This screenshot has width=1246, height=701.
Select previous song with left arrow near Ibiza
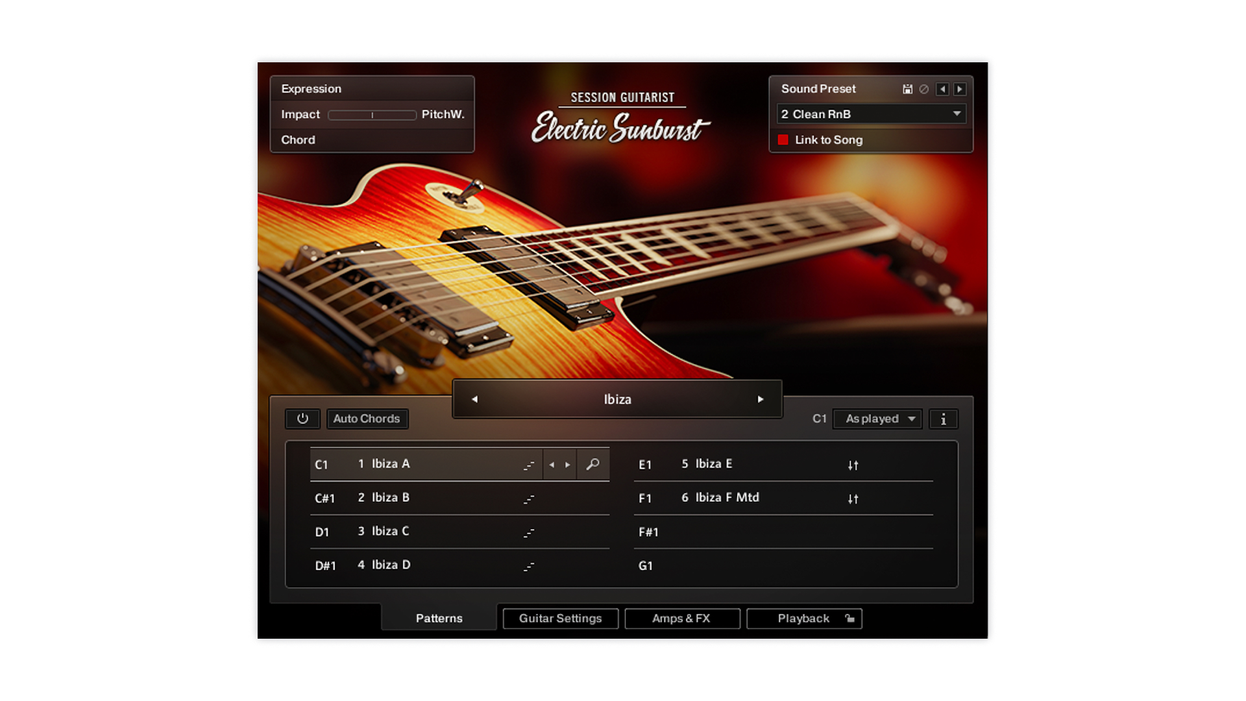pos(474,399)
